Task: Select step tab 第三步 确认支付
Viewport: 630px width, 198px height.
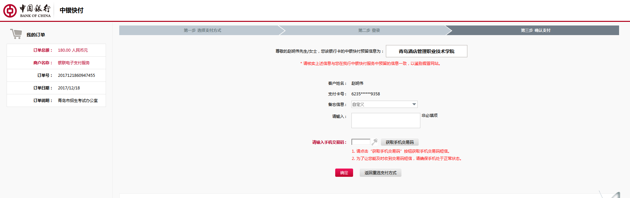Action: click(x=535, y=30)
